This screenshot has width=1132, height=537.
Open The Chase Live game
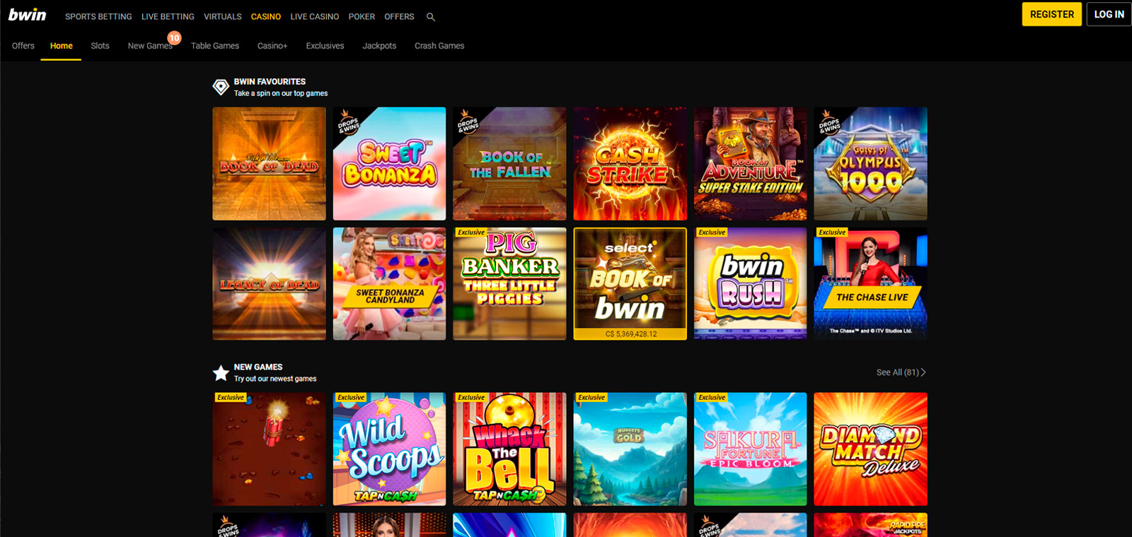click(x=871, y=284)
